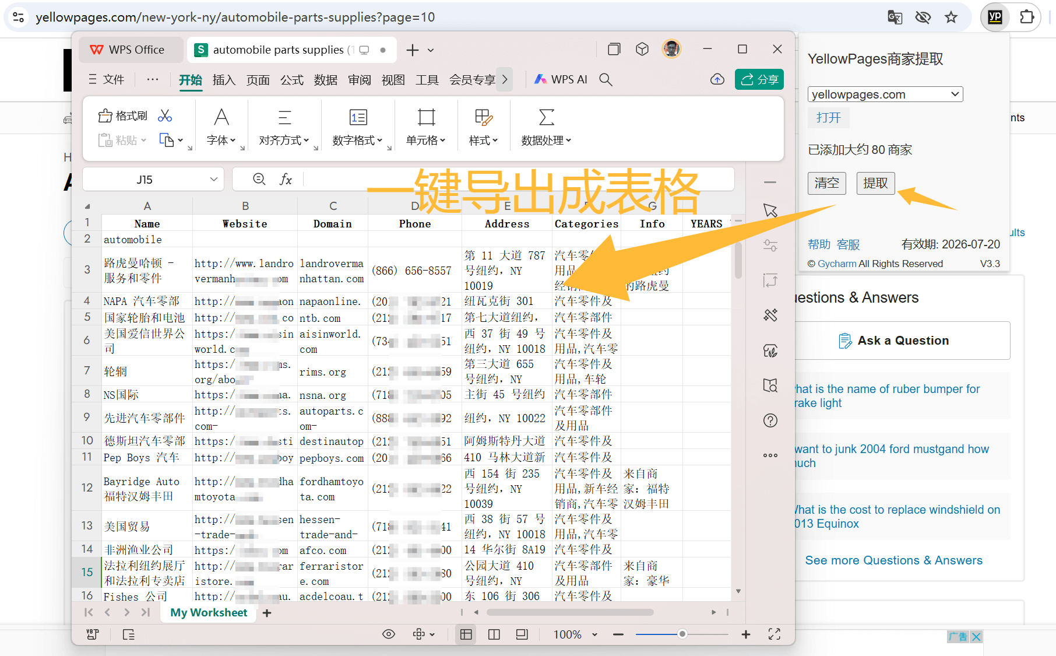
Task: Switch to the 插入 insert tab
Action: [x=224, y=80]
